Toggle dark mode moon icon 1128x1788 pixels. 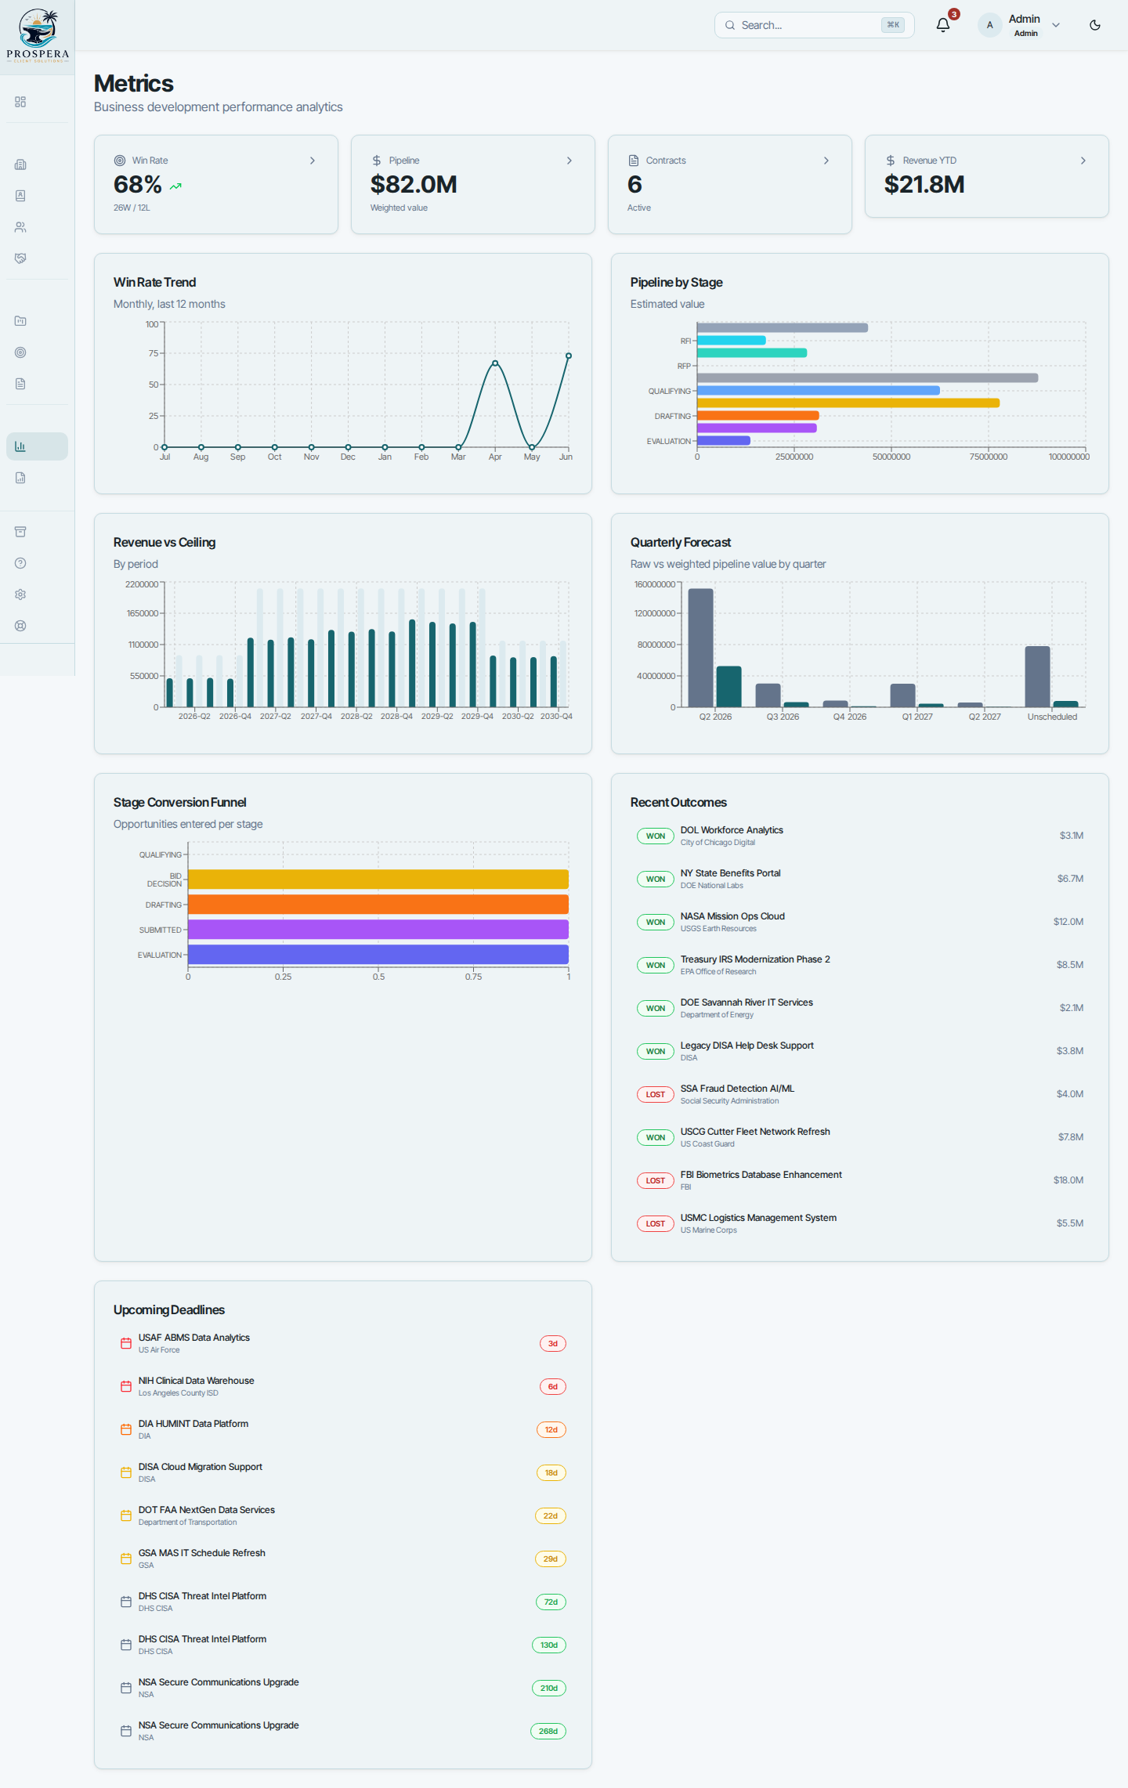click(x=1095, y=25)
